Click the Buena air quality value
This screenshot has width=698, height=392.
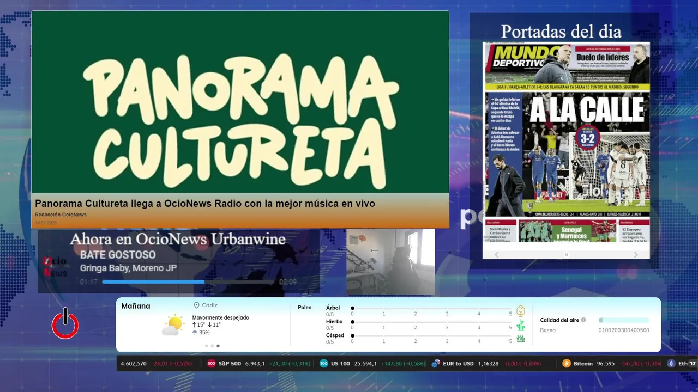(548, 330)
